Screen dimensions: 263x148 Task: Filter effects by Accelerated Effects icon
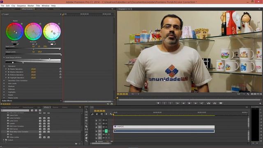click(32, 111)
